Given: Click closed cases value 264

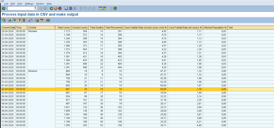Looking at the screenshot, I should click(79, 31).
